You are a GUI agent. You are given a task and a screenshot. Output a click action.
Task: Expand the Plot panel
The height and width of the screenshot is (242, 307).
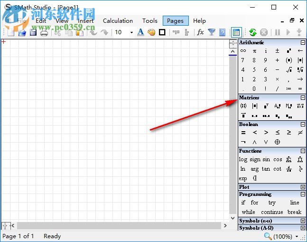[x=303, y=187]
